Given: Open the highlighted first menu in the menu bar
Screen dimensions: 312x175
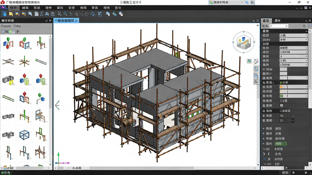Looking at the screenshot, I should click(x=13, y=8).
